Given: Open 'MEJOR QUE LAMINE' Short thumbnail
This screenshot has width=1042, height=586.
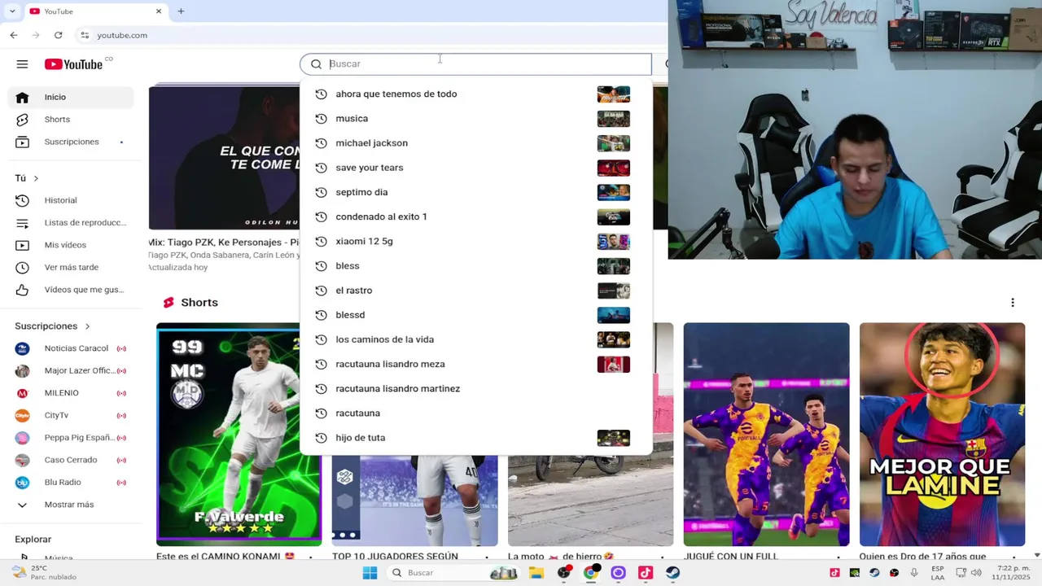Looking at the screenshot, I should [x=942, y=435].
